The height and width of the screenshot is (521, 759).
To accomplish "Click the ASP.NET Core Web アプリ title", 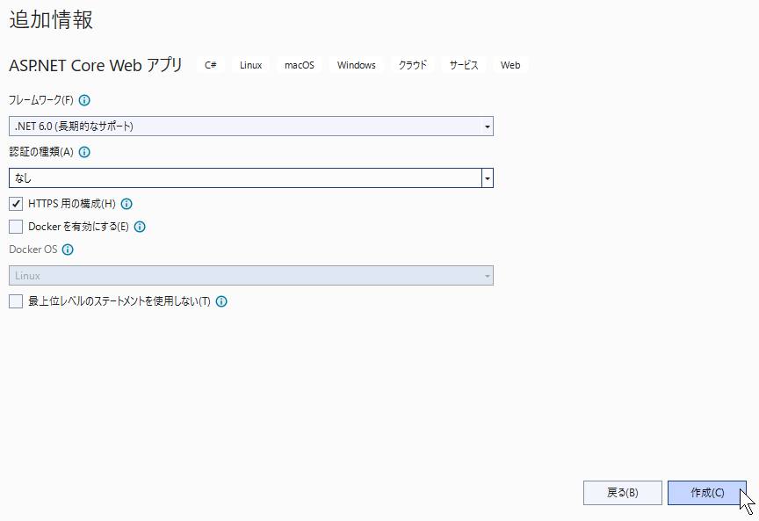I will [x=96, y=65].
